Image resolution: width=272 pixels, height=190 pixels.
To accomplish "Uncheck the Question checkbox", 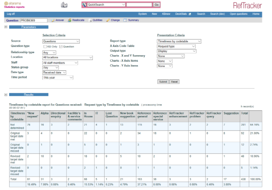I will [x=60, y=46].
